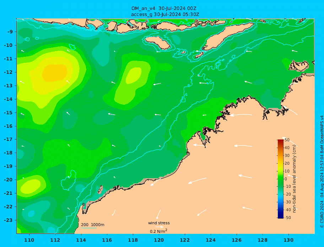The width and height of the screenshot is (324, 247).
Task: Click the title text 'OM_an_v4 30-Jul-2024 00Z'
Action: point(164,9)
